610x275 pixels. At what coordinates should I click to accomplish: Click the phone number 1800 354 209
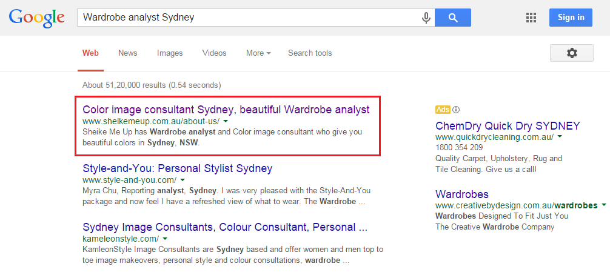(x=459, y=148)
